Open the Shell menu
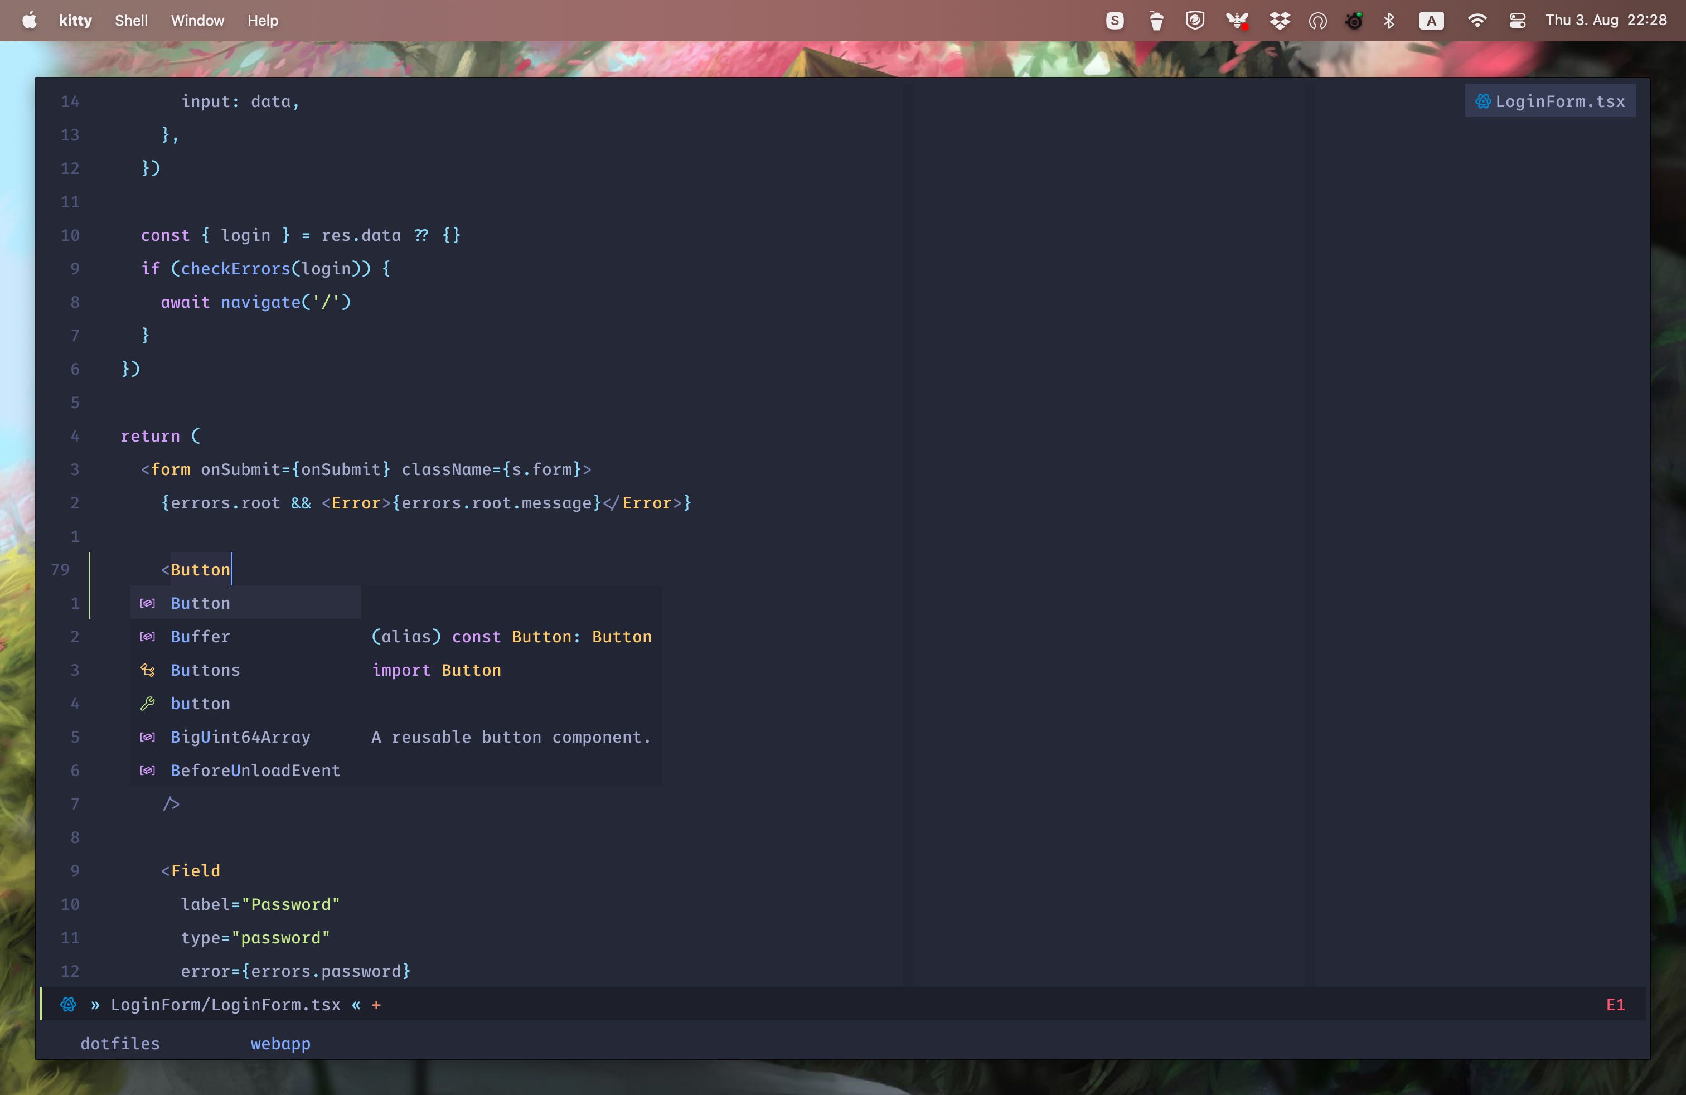1686x1095 pixels. (131, 21)
